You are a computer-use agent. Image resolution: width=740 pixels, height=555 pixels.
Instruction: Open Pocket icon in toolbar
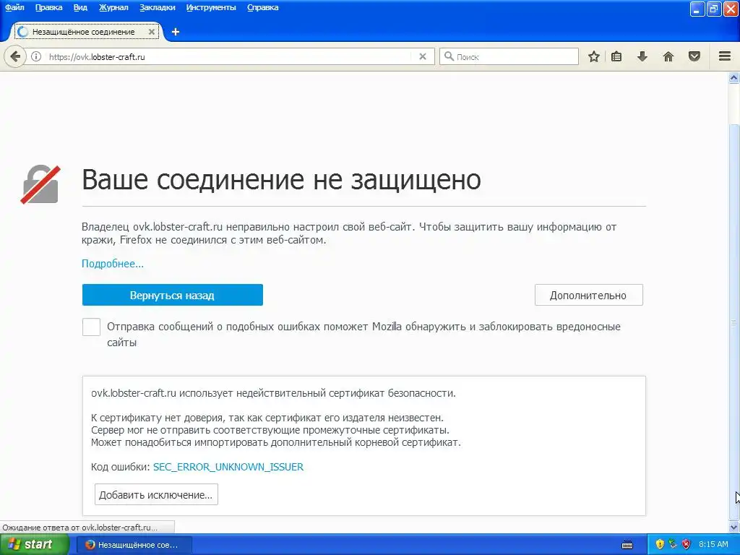[x=694, y=56]
